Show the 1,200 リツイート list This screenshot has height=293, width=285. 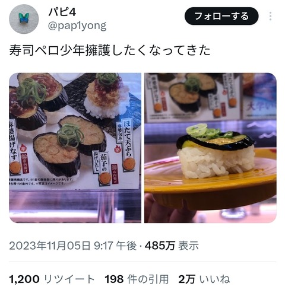(x=52, y=279)
